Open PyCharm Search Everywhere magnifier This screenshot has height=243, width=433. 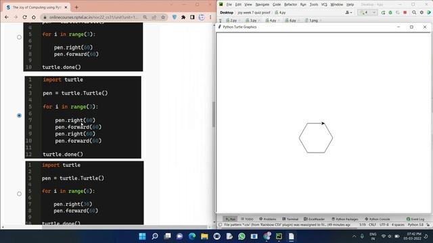(414, 12)
